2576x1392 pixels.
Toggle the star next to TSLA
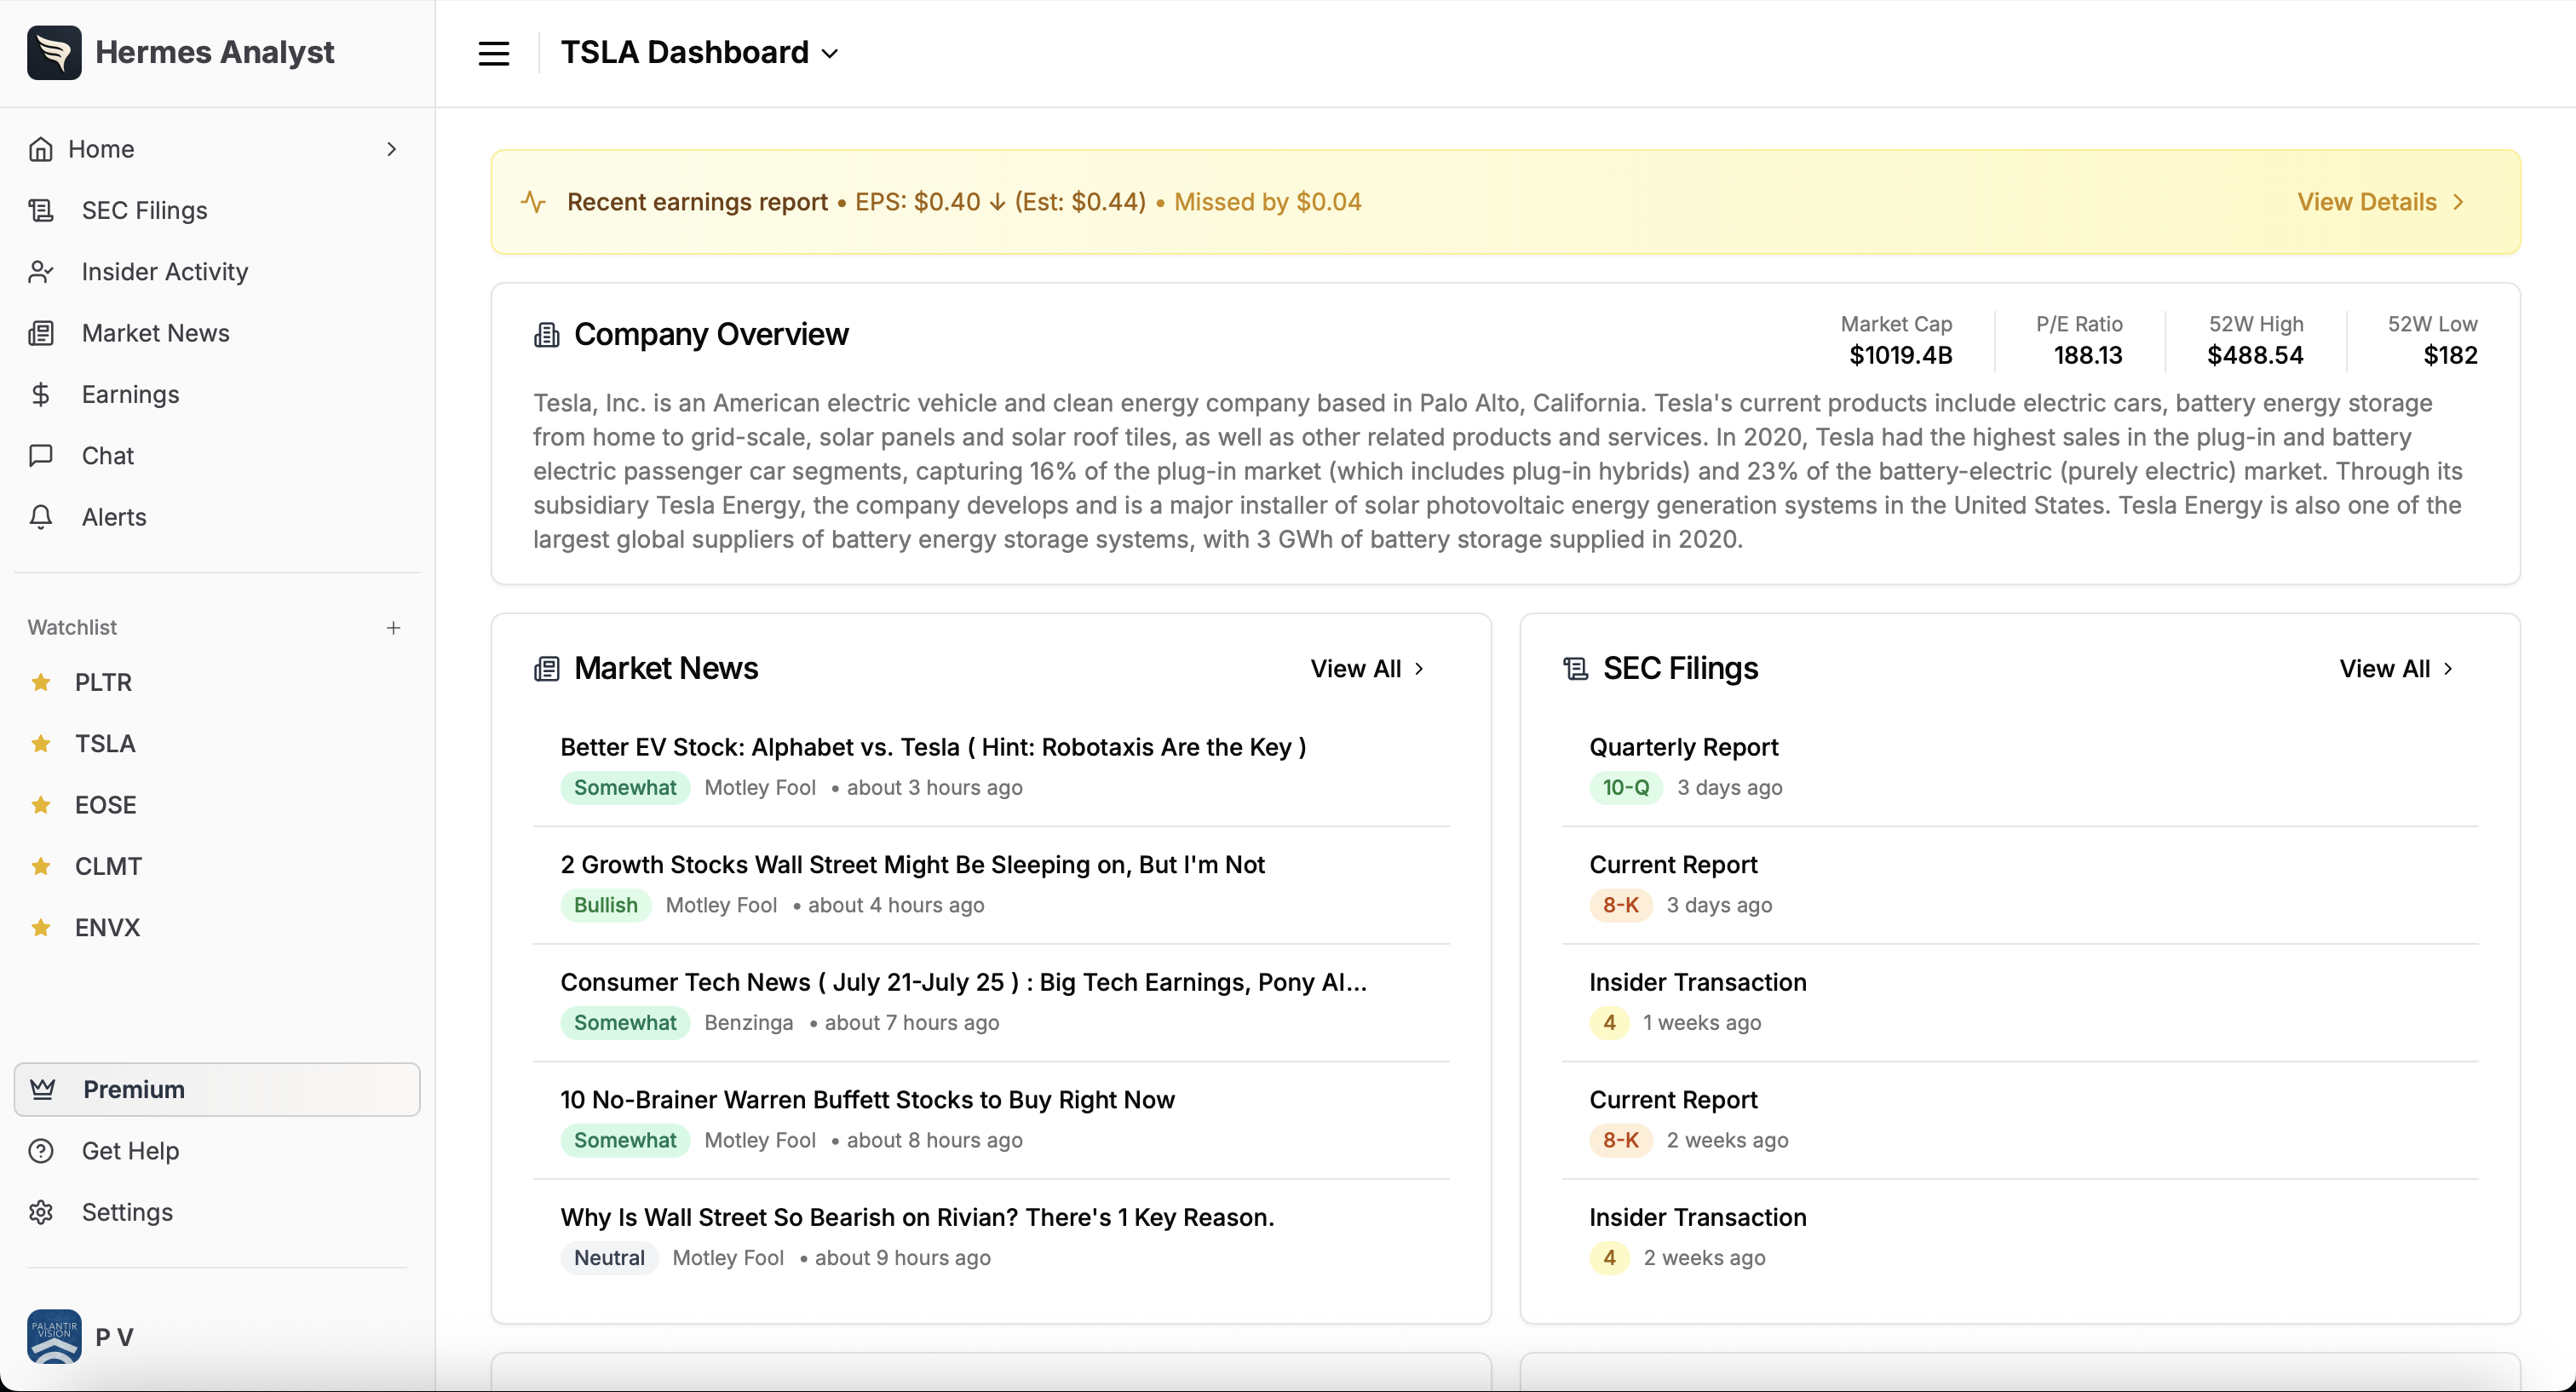pyautogui.click(x=42, y=743)
